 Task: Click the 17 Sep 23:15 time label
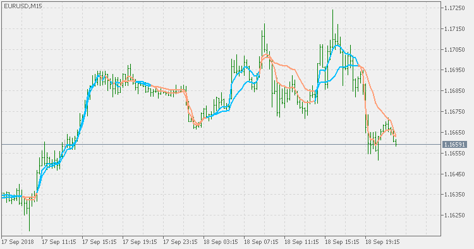pos(180,242)
